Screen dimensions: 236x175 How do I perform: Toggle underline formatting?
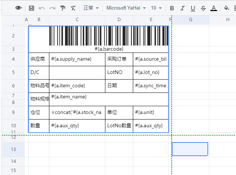pos(193,9)
